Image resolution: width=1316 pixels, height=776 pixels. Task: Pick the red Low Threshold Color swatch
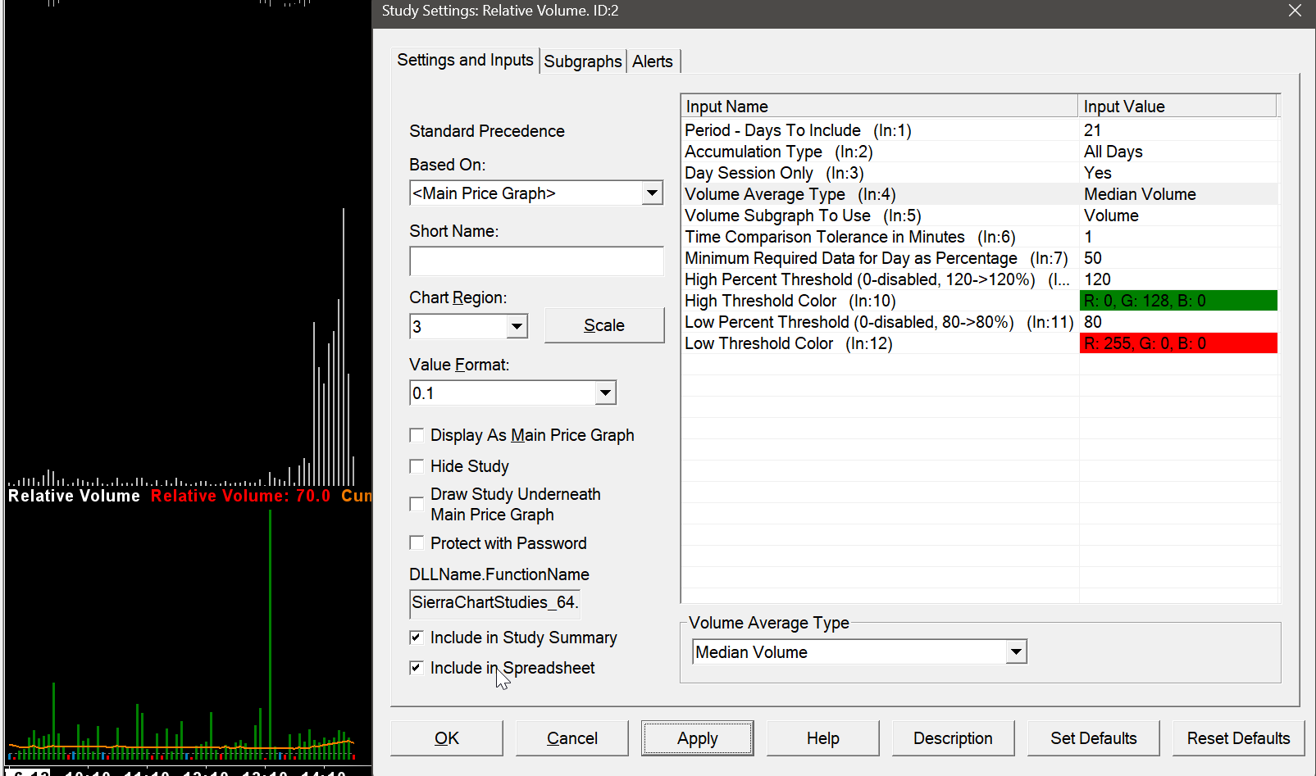tap(1178, 343)
